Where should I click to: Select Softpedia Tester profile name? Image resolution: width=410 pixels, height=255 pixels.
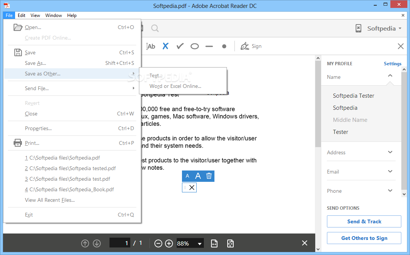point(353,96)
